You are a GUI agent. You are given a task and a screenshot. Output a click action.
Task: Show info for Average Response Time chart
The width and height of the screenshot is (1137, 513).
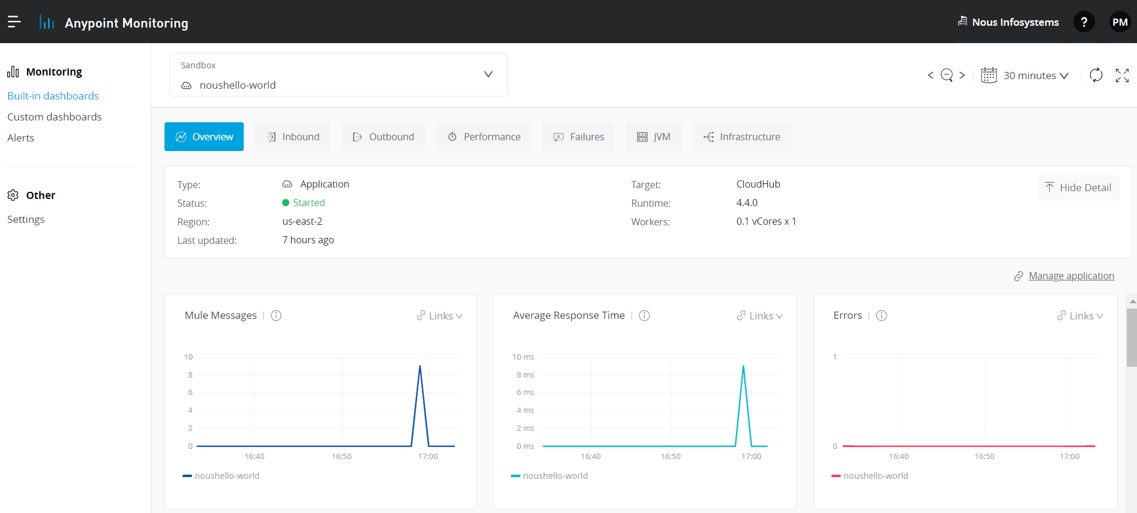coord(644,315)
